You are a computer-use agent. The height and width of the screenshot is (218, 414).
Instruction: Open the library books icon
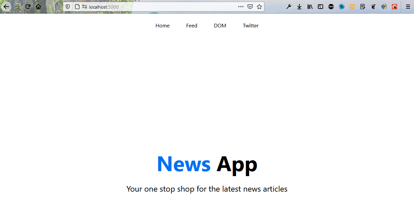(x=310, y=7)
